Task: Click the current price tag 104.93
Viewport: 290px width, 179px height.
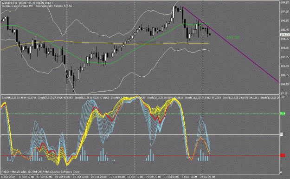Action: pyautogui.click(x=284, y=35)
